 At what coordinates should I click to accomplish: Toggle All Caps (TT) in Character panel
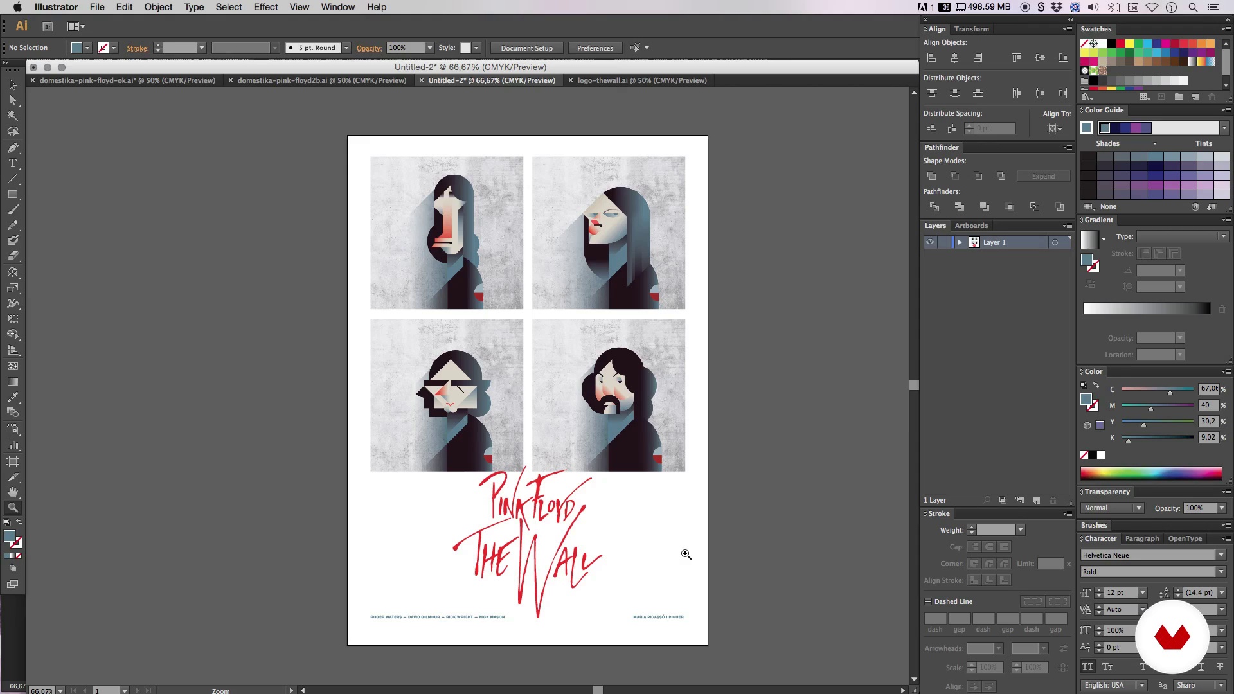click(x=1087, y=667)
